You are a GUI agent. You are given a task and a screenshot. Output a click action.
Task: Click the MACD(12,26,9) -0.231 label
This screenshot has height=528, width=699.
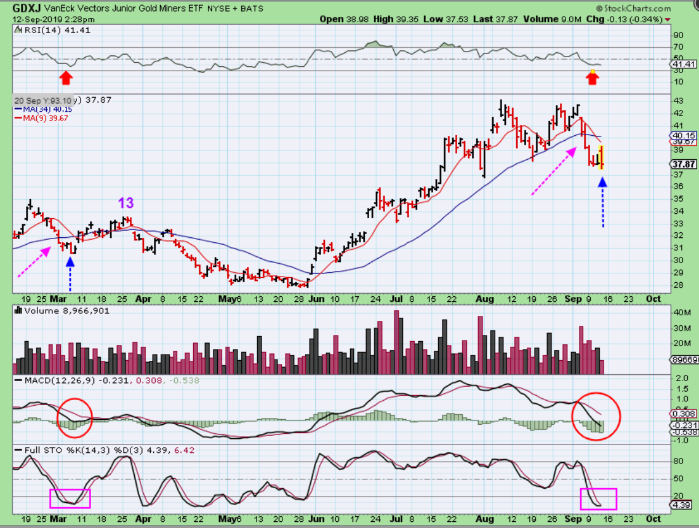78,380
